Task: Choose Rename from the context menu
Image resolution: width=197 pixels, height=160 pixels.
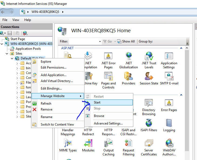Action: (58, 117)
